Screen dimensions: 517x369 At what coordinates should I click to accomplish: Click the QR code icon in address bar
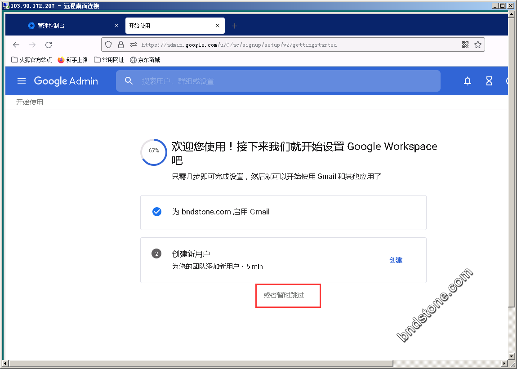point(465,44)
